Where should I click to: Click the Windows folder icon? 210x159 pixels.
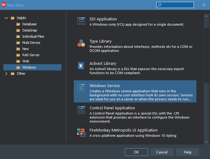tap(18, 67)
